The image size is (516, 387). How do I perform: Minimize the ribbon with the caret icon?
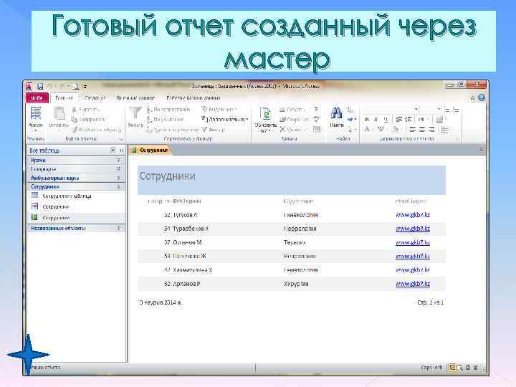(x=473, y=98)
